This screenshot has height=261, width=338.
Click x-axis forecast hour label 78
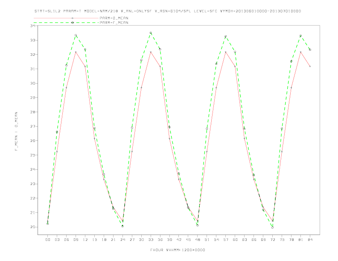tap(291, 240)
